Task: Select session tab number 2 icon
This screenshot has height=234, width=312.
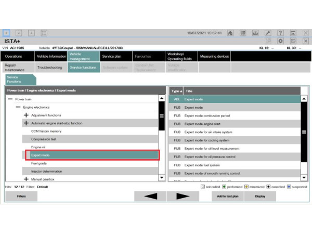Action: (19, 33)
